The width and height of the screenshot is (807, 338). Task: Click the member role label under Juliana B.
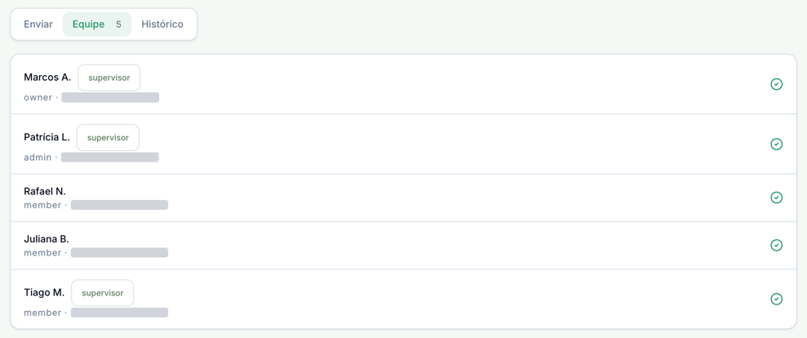coord(42,252)
